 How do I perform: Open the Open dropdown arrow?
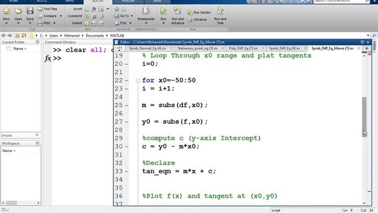point(18,23)
